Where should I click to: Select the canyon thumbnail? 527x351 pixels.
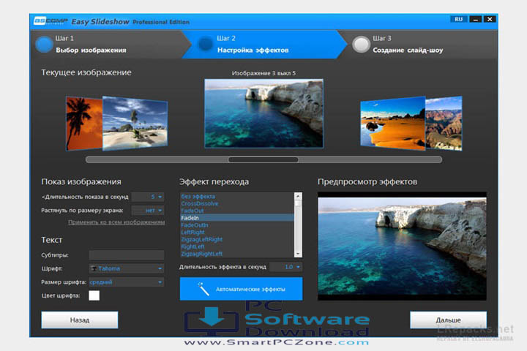coord(444,123)
